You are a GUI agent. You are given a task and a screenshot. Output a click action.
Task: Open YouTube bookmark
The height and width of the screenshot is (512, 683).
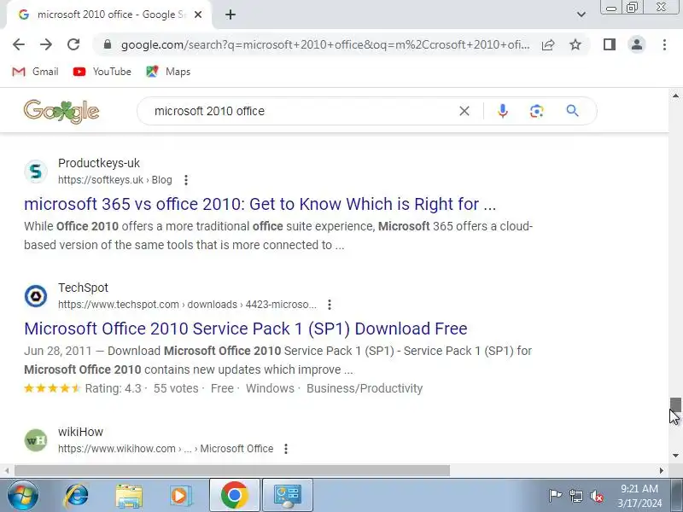[102, 72]
